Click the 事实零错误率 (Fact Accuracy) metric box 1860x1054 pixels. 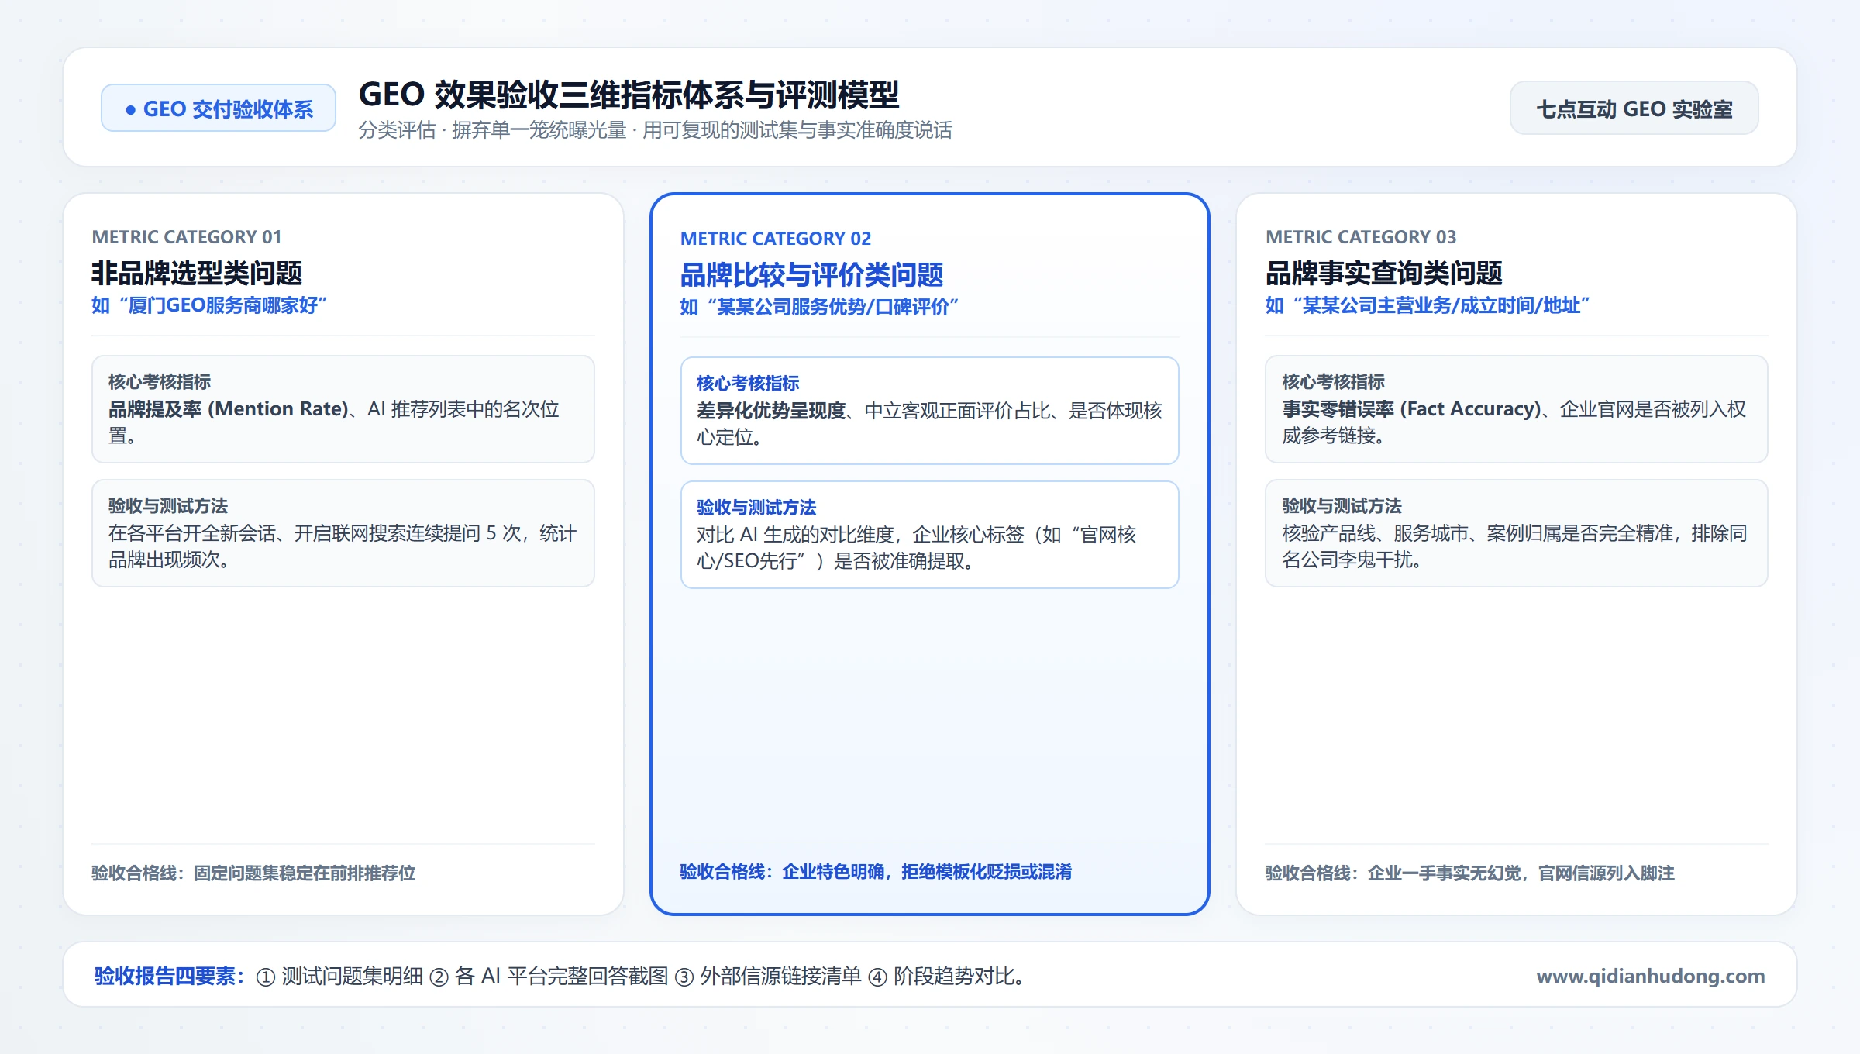1517,409
